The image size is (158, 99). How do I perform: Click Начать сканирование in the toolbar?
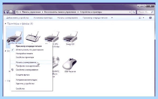67,18
